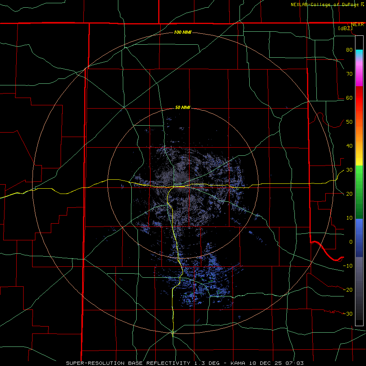
Task: Click the 20 dBZ scale value
Action: pos(349,194)
